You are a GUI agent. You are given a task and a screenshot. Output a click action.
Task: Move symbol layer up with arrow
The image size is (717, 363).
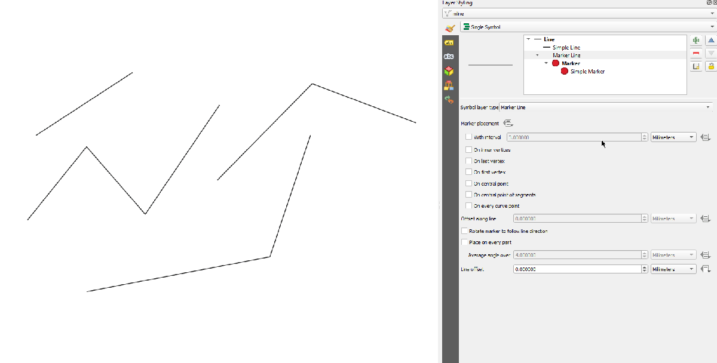[711, 41]
